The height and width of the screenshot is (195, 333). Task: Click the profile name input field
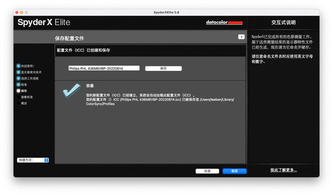104,68
